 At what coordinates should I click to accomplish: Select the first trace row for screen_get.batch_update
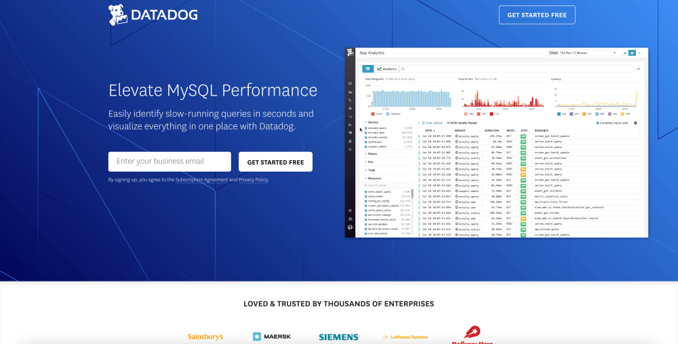pyautogui.click(x=530, y=136)
